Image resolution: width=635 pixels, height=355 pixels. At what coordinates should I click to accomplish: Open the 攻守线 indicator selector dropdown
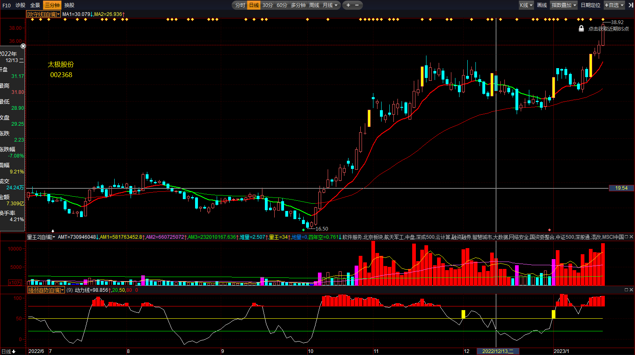[x=43, y=14]
